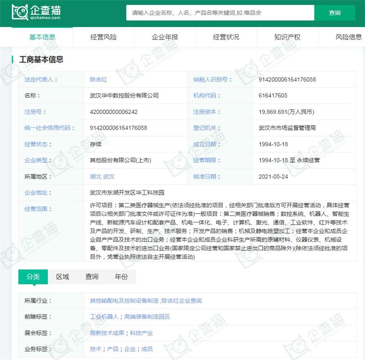Click the 高端装备制造园区 tag link
The width and height of the screenshot is (365, 360).
click(x=147, y=317)
